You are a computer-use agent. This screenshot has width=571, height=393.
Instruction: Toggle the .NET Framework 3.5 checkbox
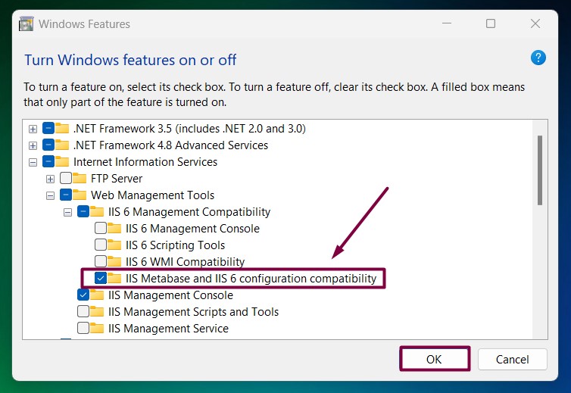48,128
